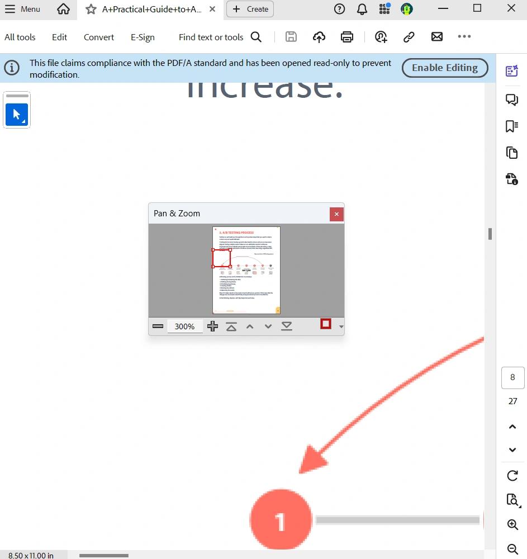Click Find text or tools search
The image size is (527, 559).
[x=220, y=37]
